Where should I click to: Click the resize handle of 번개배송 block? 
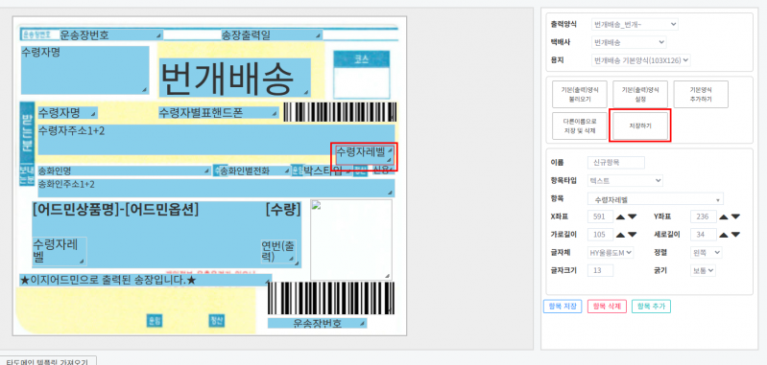tap(306, 92)
